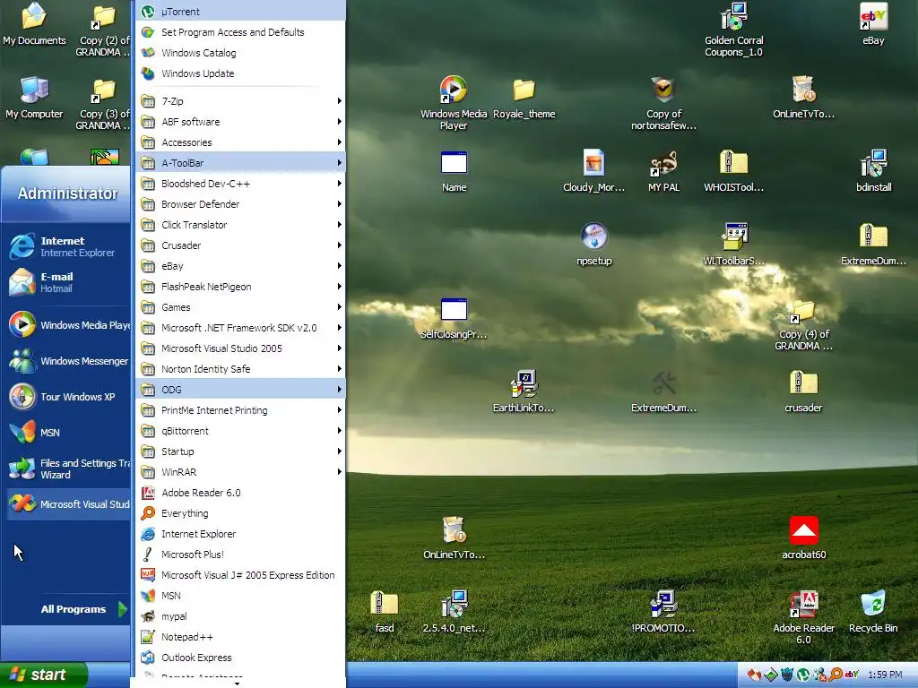Select the SelfClosingPr... desktop icon

[x=453, y=318]
